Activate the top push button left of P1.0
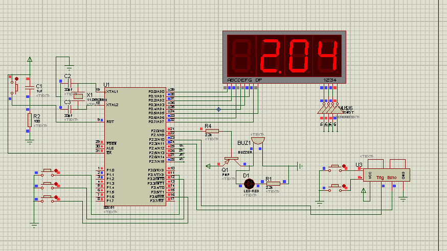 [x=48, y=172]
